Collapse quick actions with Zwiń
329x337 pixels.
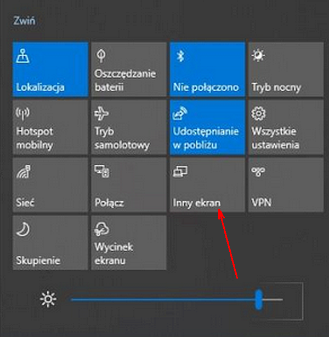tap(24, 21)
